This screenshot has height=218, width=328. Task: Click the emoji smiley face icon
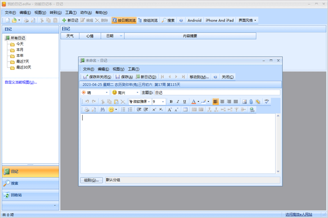(111, 110)
